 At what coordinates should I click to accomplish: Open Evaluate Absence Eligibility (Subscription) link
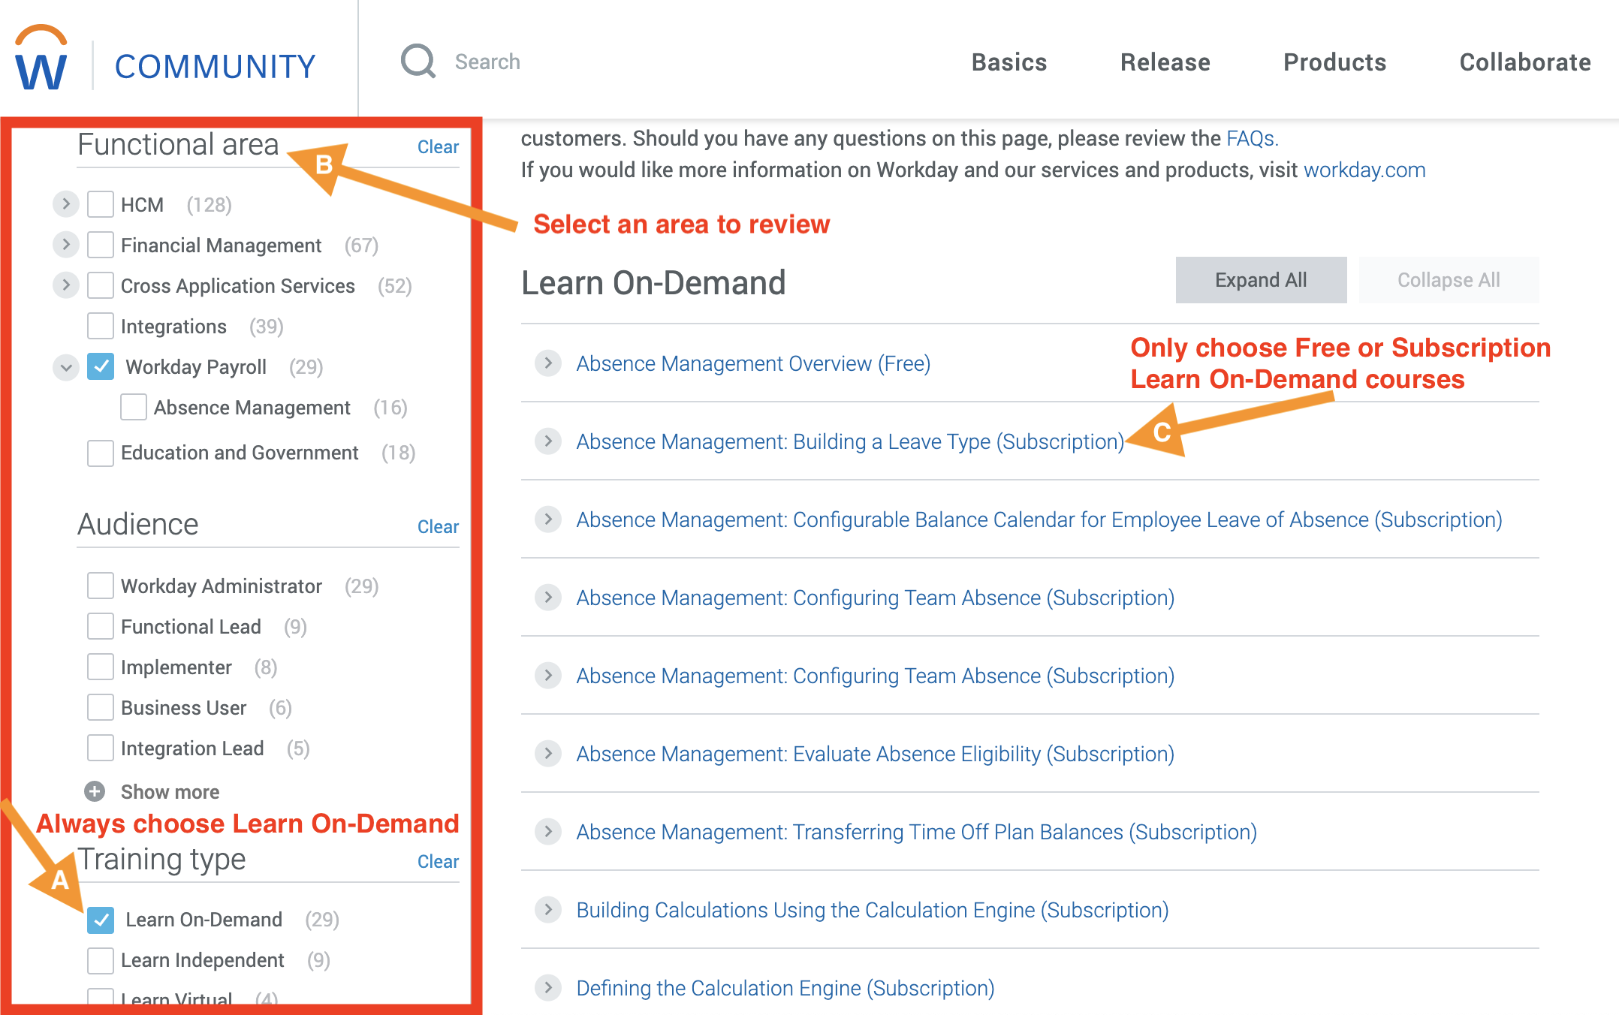(876, 754)
